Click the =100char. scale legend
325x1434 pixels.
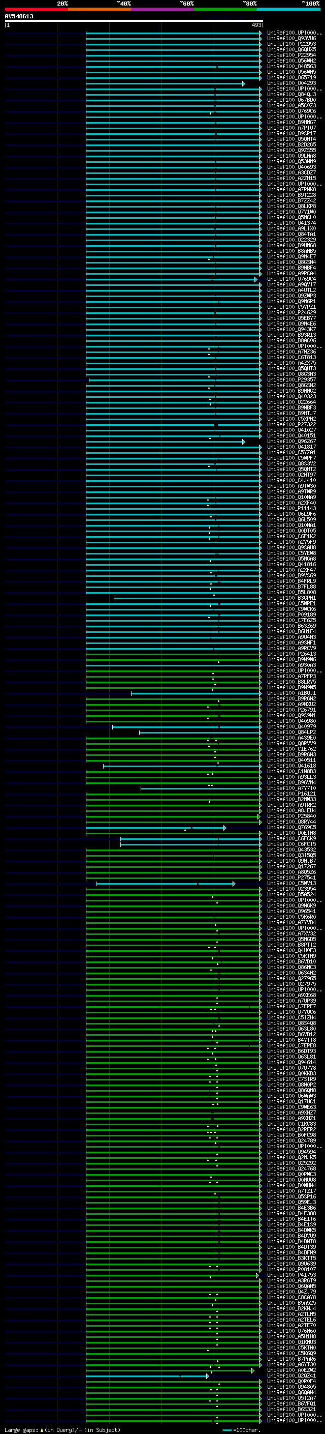click(x=242, y=1429)
